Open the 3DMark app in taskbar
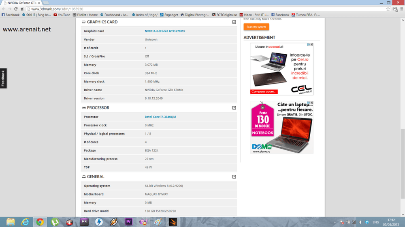The image size is (405, 227). (x=173, y=222)
